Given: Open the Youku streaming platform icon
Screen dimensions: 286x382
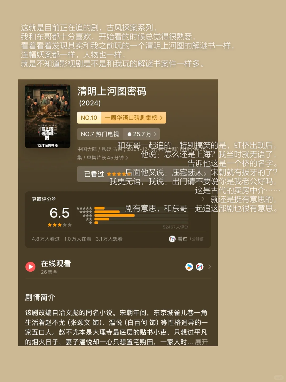Looking at the screenshot, I should [x=189, y=267].
